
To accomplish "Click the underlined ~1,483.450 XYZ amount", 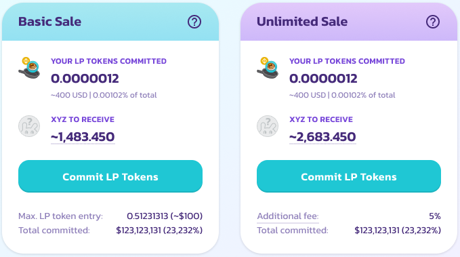I will tap(83, 137).
